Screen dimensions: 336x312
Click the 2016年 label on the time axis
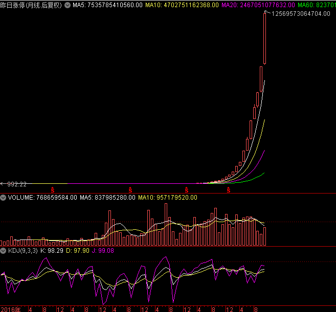(11, 309)
